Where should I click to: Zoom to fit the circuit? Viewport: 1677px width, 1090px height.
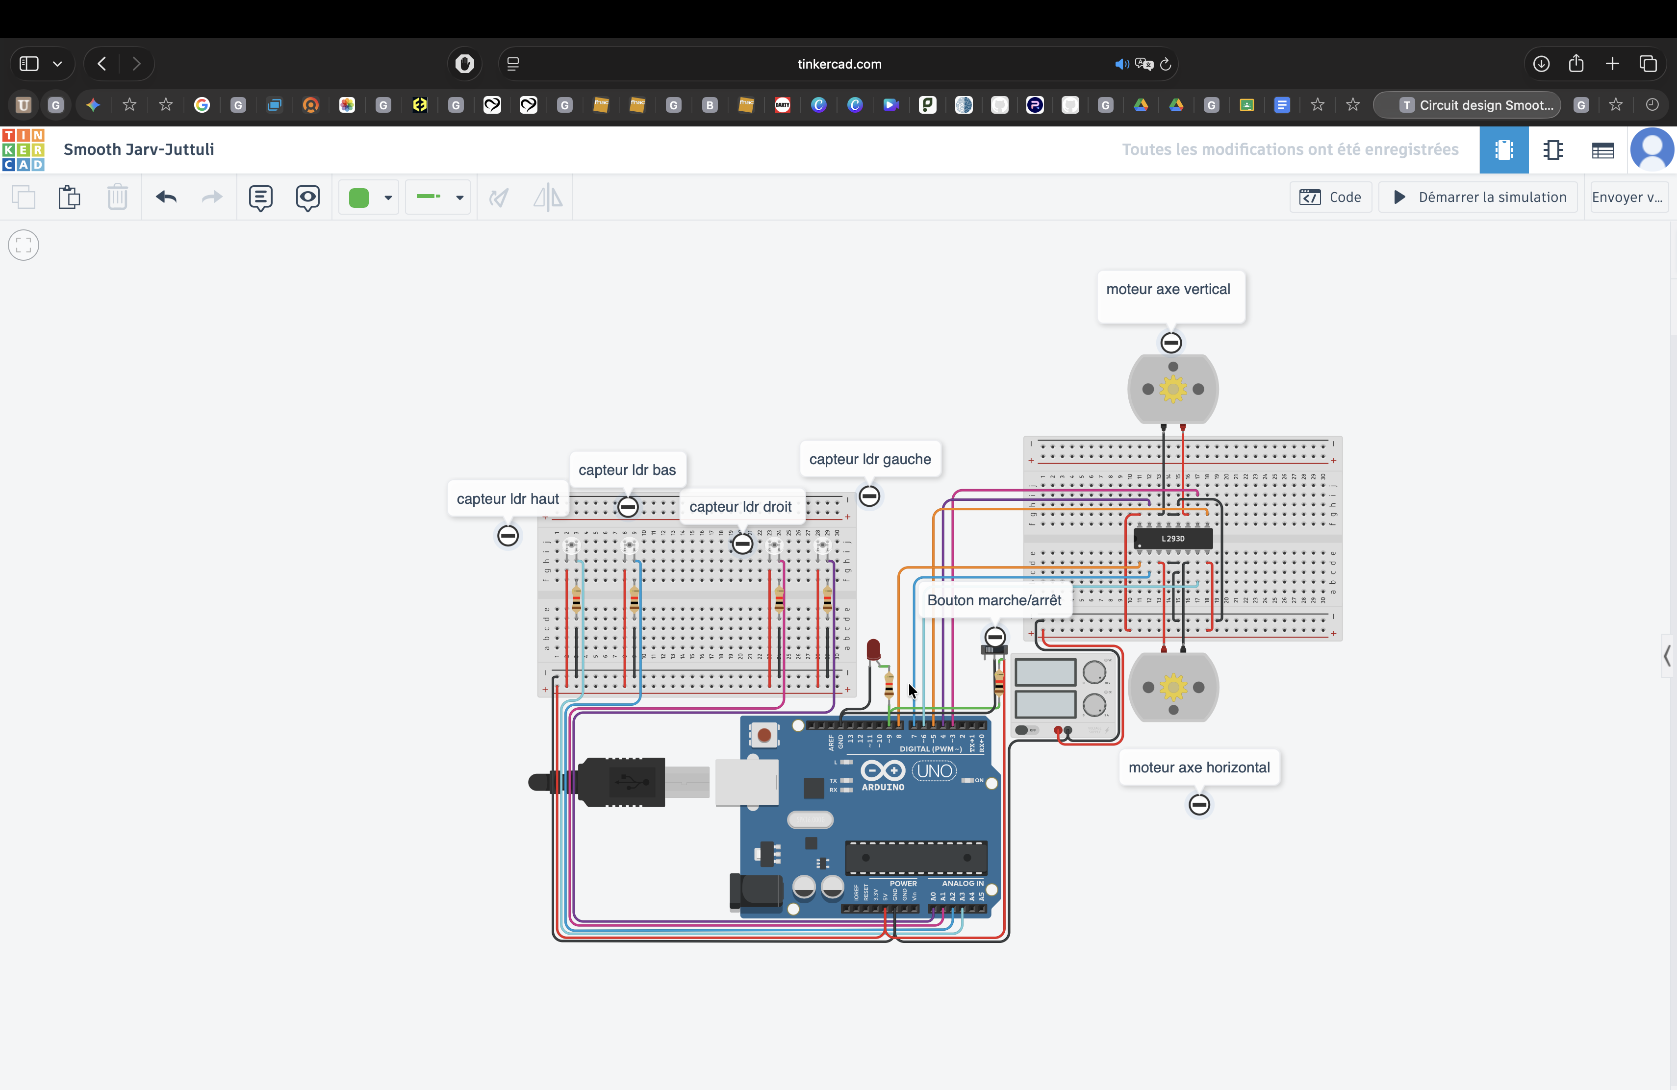(x=23, y=245)
